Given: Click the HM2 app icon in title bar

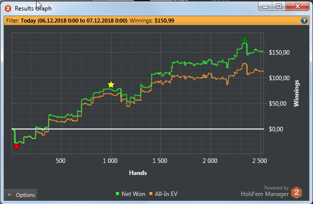Looking at the screenshot, I should click(8, 9).
